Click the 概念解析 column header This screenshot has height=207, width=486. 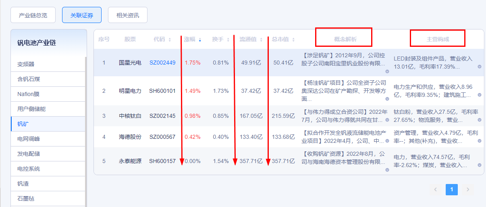click(x=345, y=39)
